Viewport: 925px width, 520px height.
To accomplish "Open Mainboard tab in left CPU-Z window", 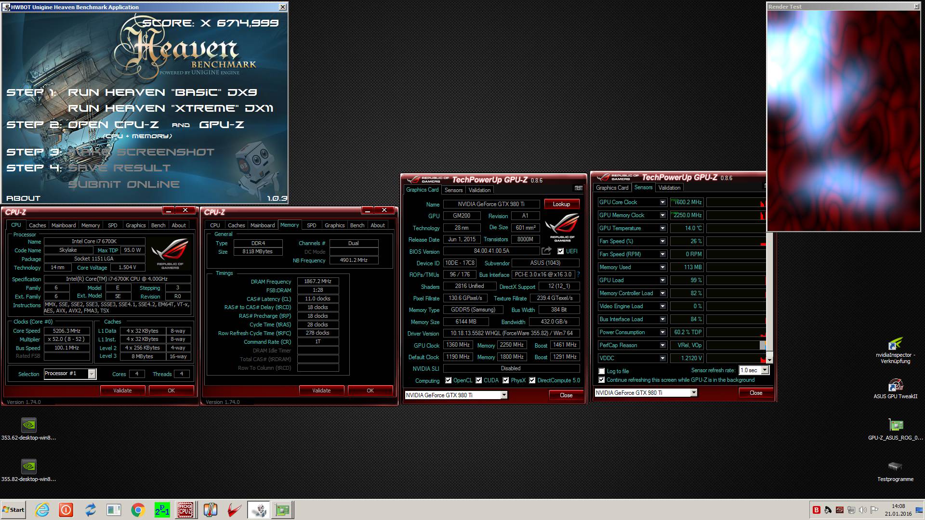I will [x=64, y=225].
